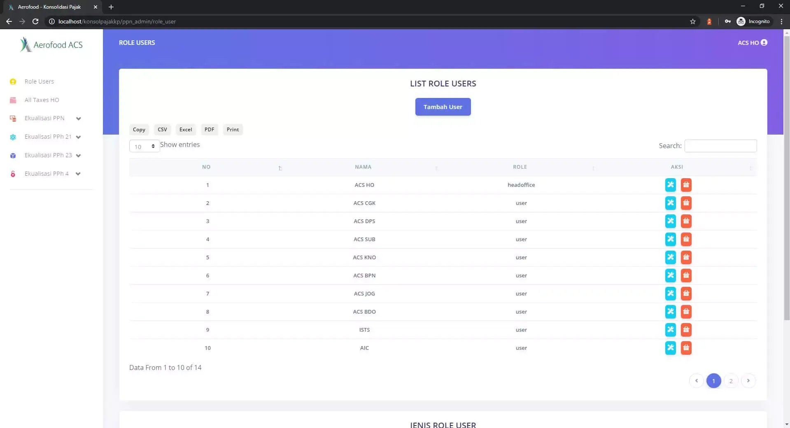Delete the ACS KNO user
Screen dimensions: 790x428
point(686,257)
